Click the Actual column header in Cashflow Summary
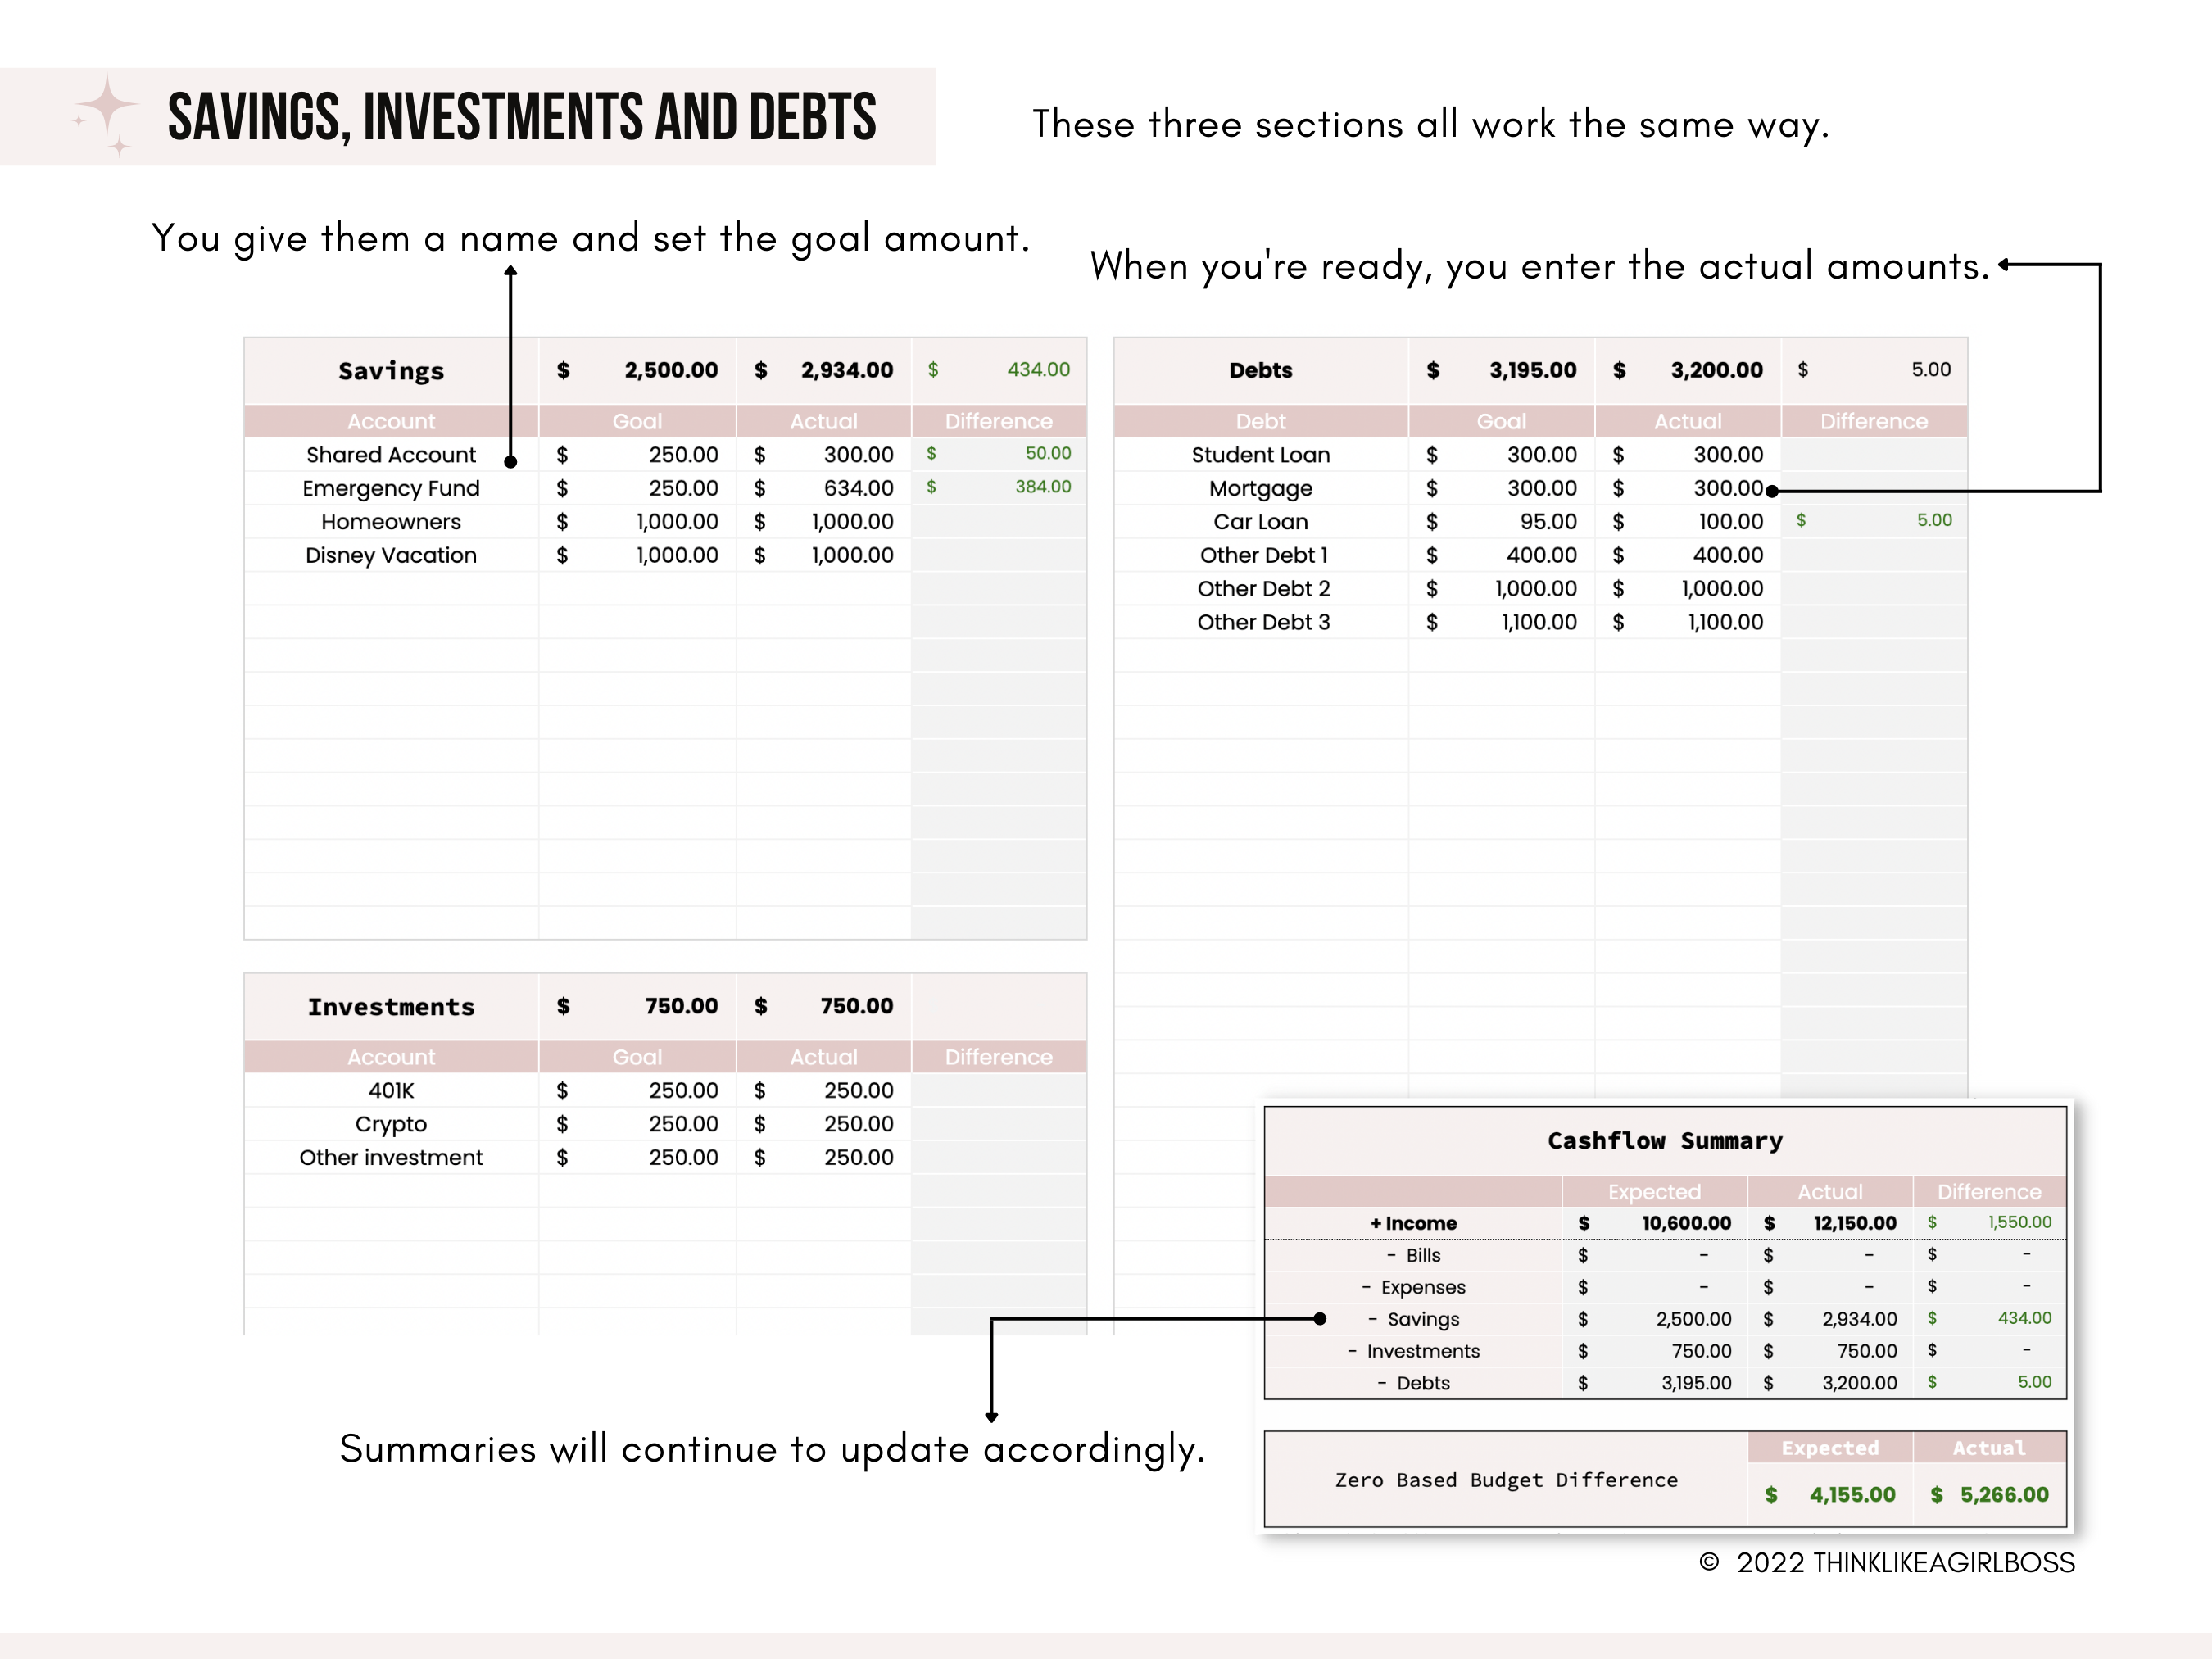 (x=1830, y=1191)
